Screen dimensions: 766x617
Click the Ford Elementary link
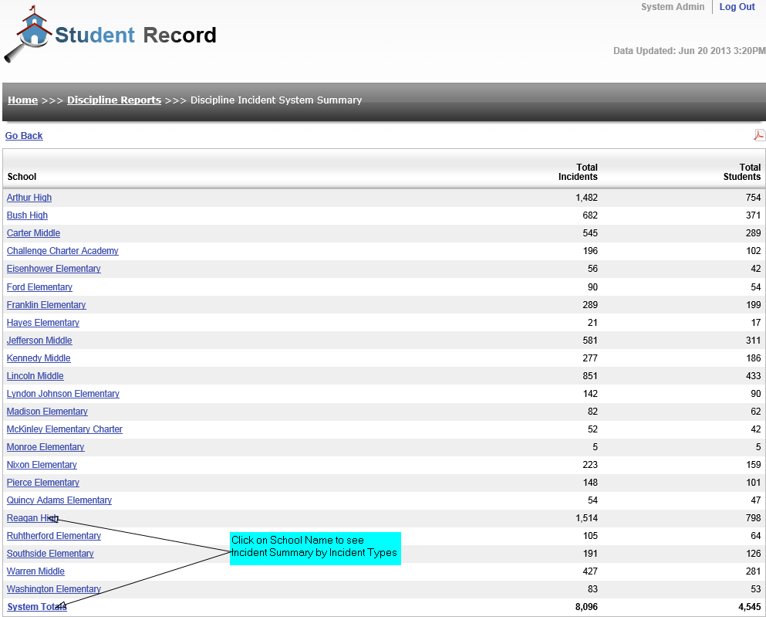point(39,287)
